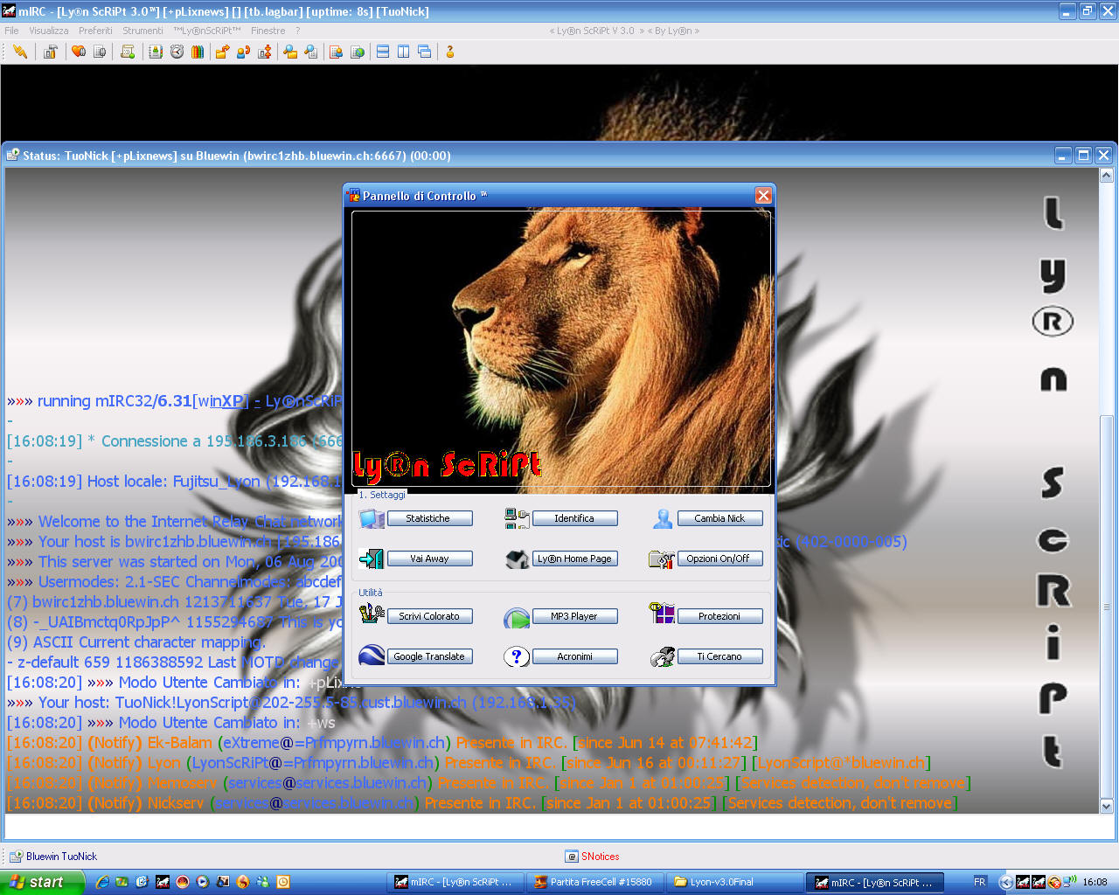Click the DCC Chat toolbar icon
This screenshot has width=1119, height=895.
pyautogui.click(x=243, y=52)
